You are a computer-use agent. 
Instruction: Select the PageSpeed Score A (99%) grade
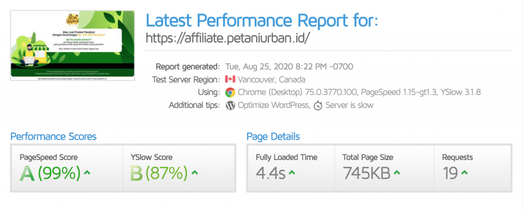point(50,173)
